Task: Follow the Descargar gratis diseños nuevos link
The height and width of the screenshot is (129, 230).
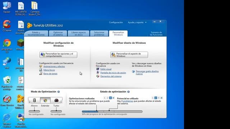Action: click(x=147, y=72)
